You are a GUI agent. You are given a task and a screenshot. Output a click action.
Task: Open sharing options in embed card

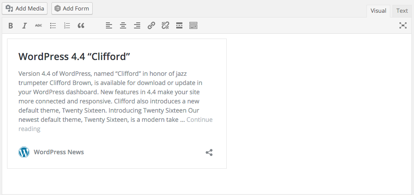tap(209, 152)
